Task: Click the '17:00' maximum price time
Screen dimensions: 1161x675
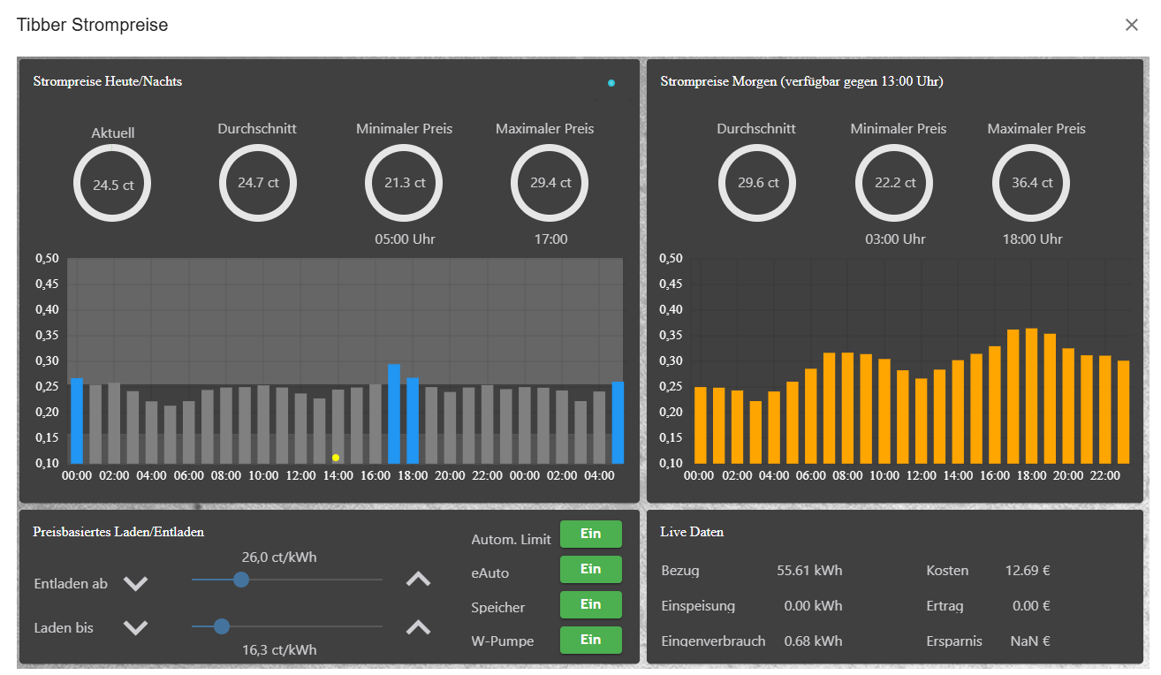Action: 550,239
